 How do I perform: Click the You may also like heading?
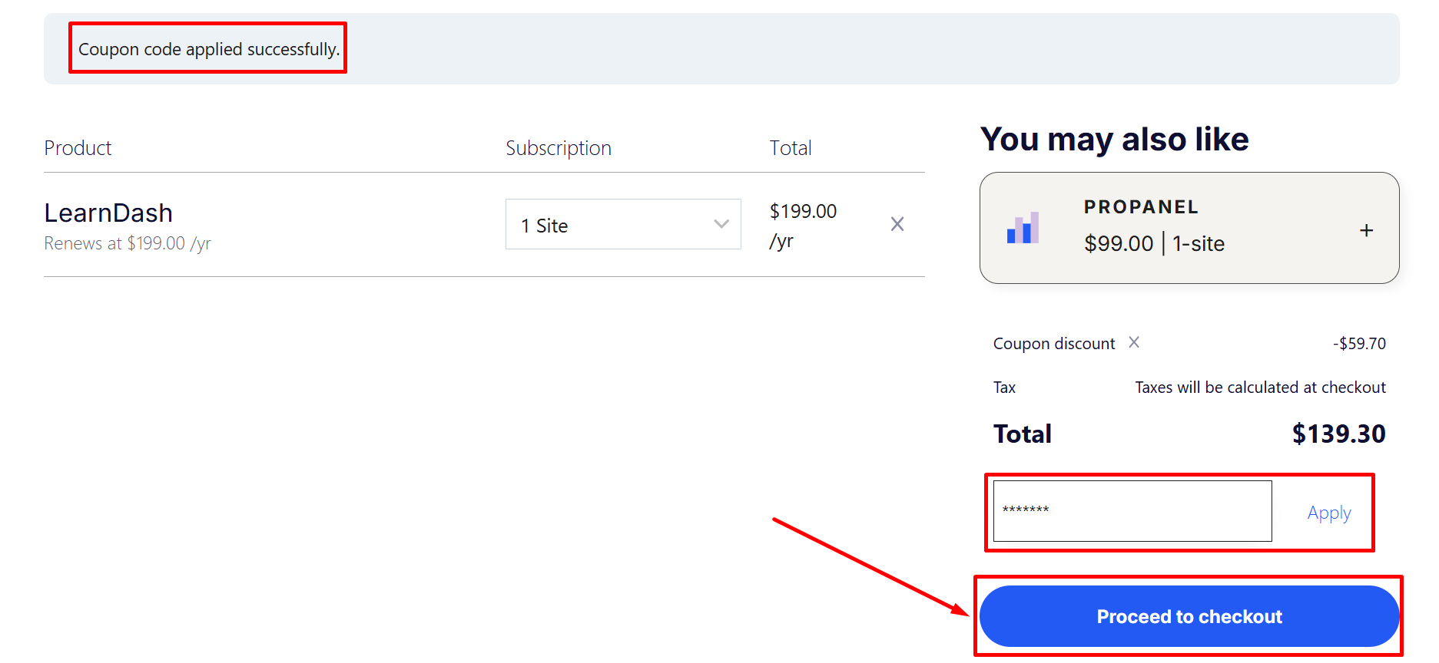(1114, 140)
